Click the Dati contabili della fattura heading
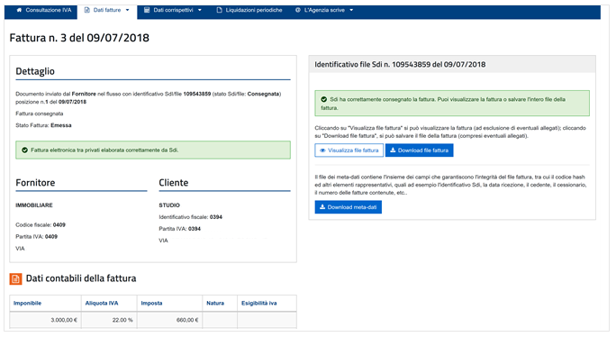This screenshot has height=337, width=616. point(81,278)
